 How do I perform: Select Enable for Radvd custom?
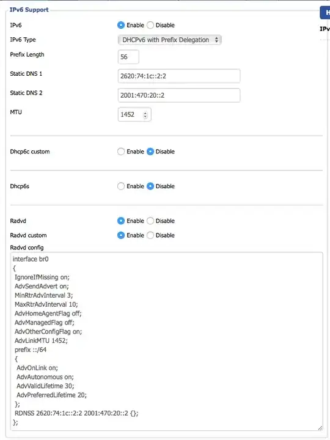point(121,235)
